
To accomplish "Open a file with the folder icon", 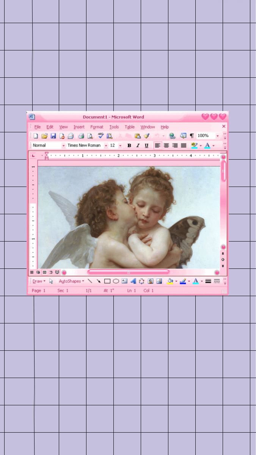I will 44,136.
